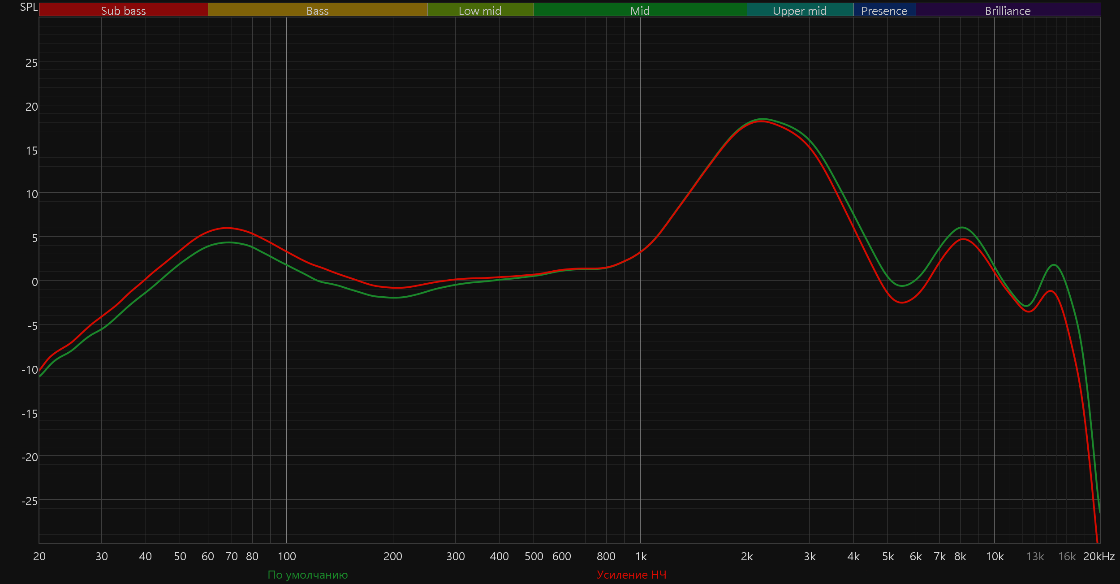Screen dimensions: 1120x584
Task: Click the 10k frequency axis label
Action: [x=995, y=556]
